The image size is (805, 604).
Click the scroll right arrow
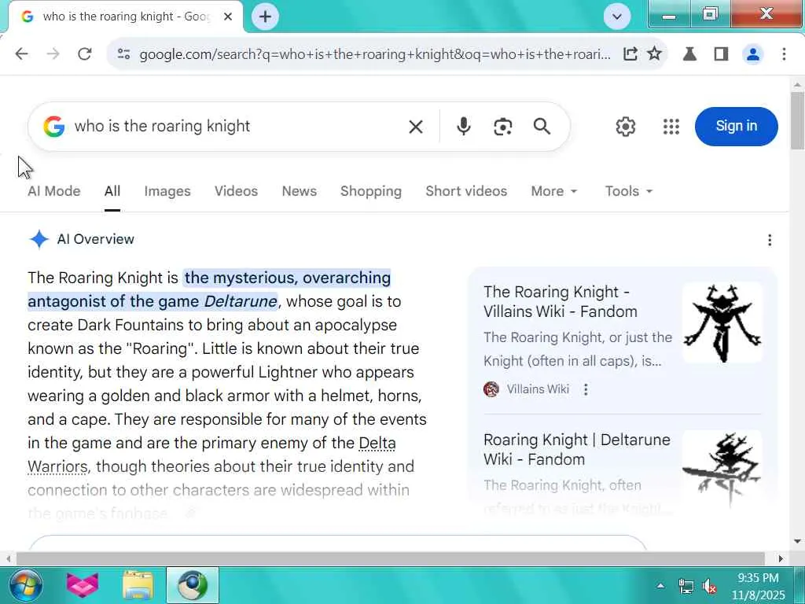tap(781, 559)
